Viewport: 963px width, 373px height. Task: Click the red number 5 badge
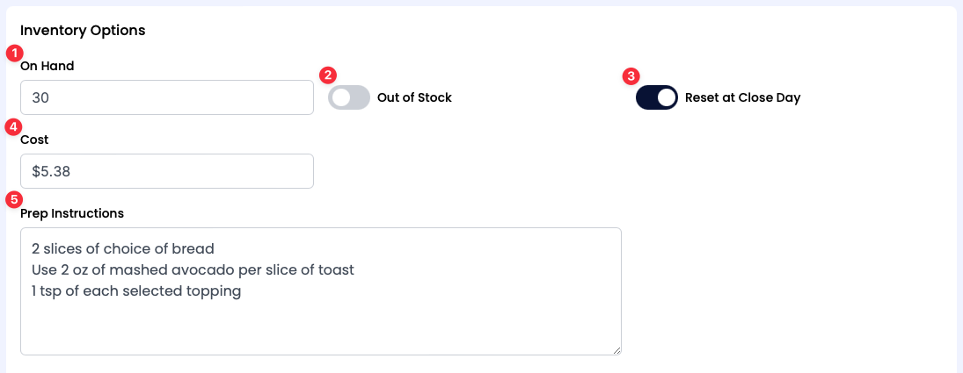point(13,199)
